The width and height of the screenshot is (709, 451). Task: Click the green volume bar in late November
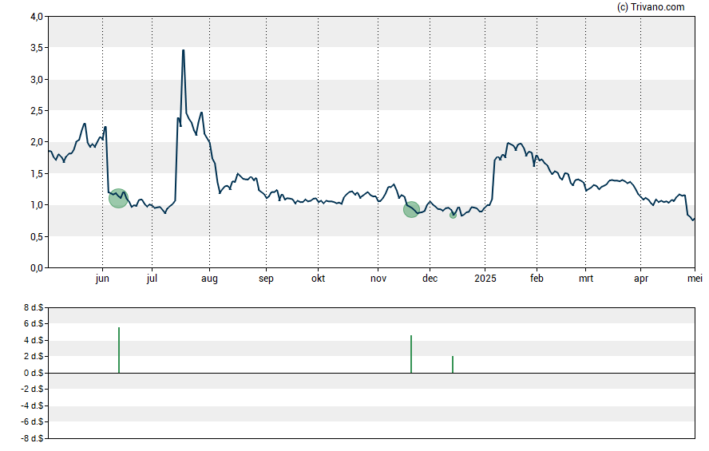[411, 354]
